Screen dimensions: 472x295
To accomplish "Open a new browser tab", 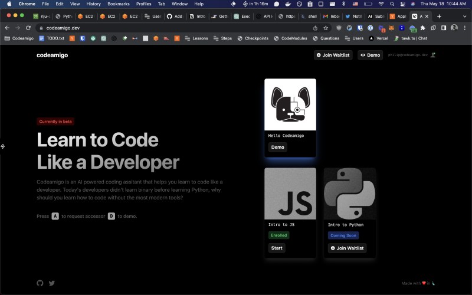I will (439, 17).
